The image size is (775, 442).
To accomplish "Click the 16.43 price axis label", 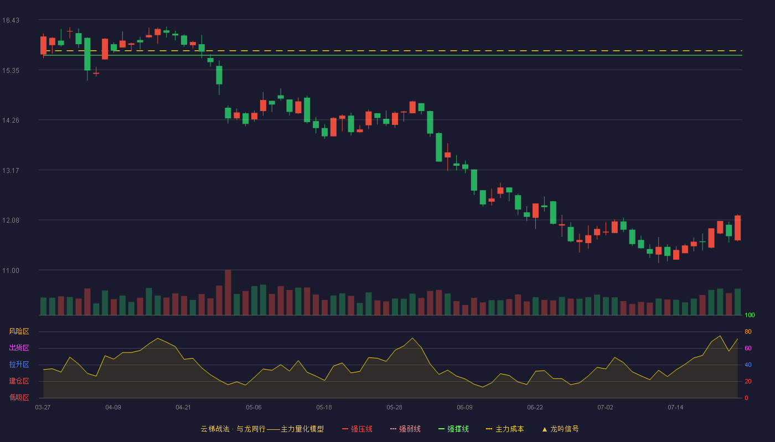I will tap(11, 20).
